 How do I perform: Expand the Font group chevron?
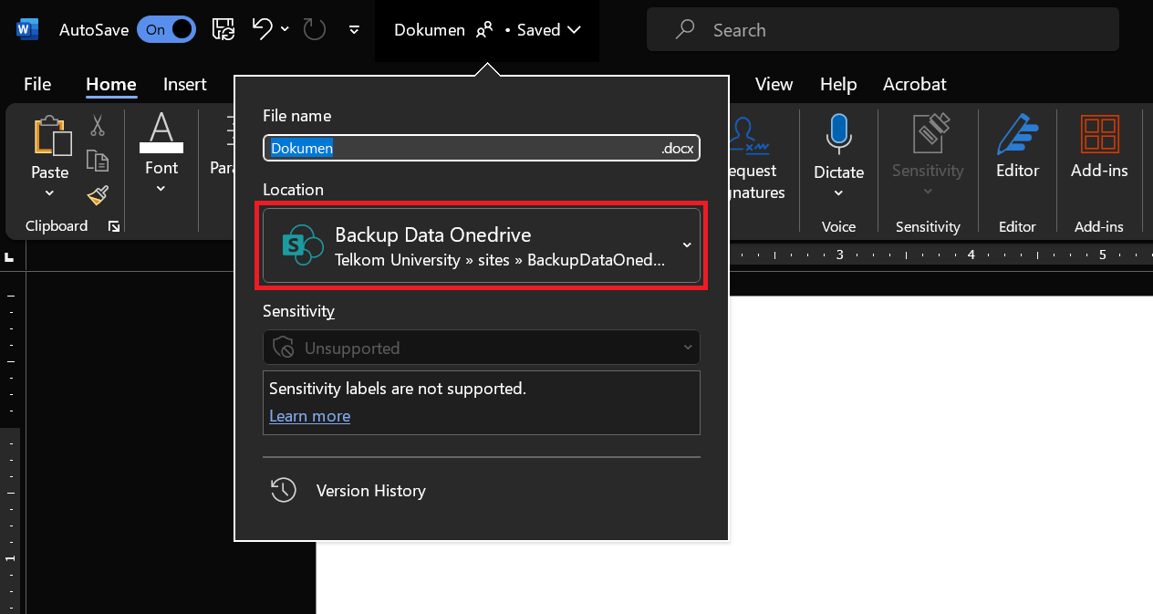161,189
